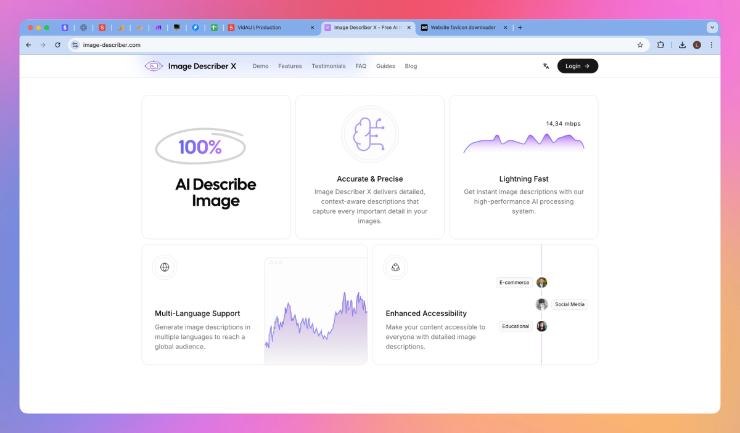Image resolution: width=740 pixels, height=433 pixels.
Task: Open the Chrome profile avatar
Action: click(x=697, y=45)
